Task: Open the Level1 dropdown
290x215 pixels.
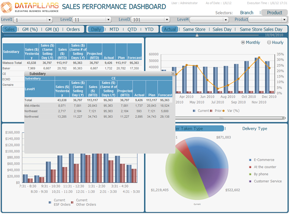Action: 49,20
